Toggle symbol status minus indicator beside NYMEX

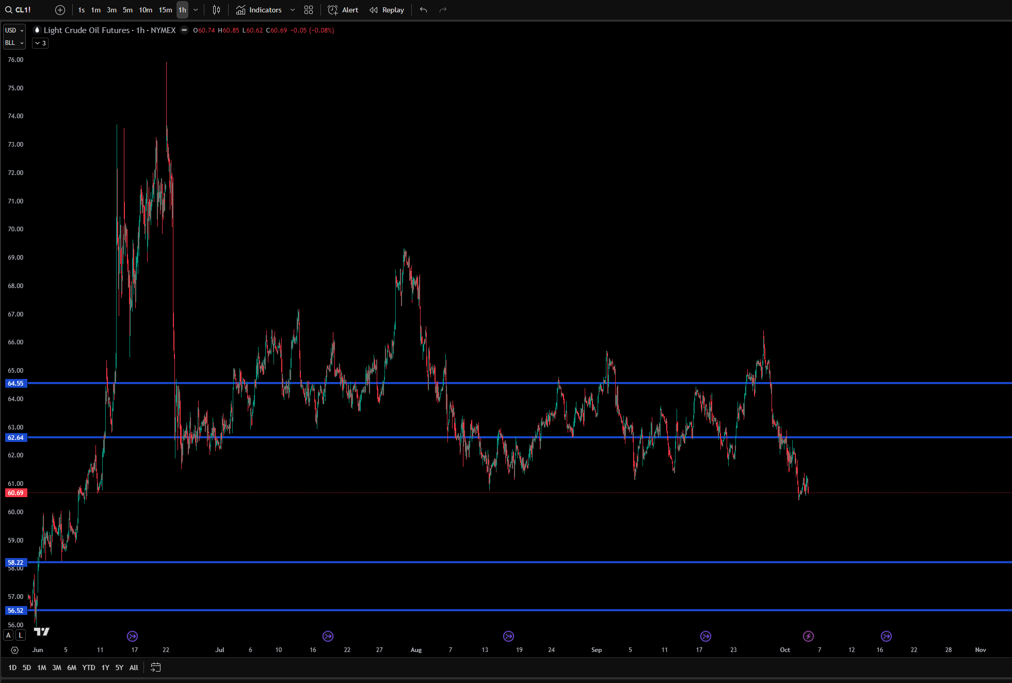(184, 30)
